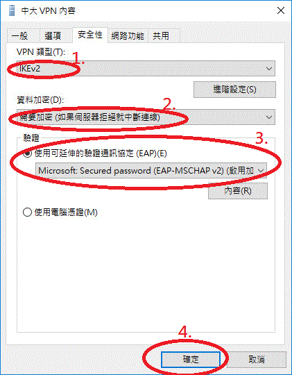Select 使用電腦憑證(M) radio button
The width and height of the screenshot is (292, 375).
(27, 212)
